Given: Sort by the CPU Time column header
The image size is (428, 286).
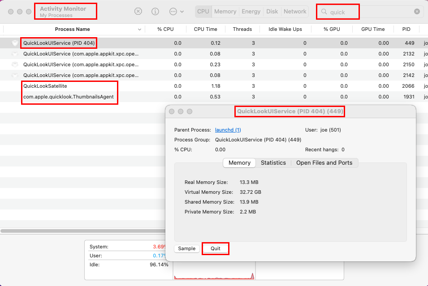Looking at the screenshot, I should point(206,29).
